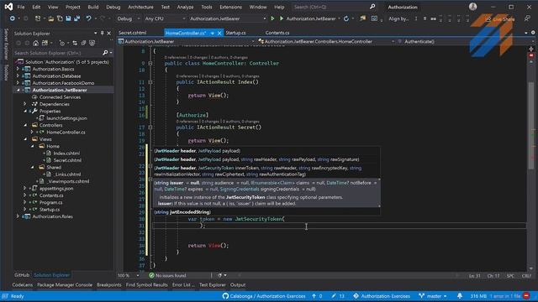
Task: Click the GitHub repository Calabonga/Authorization-Exercises
Action: point(263,296)
